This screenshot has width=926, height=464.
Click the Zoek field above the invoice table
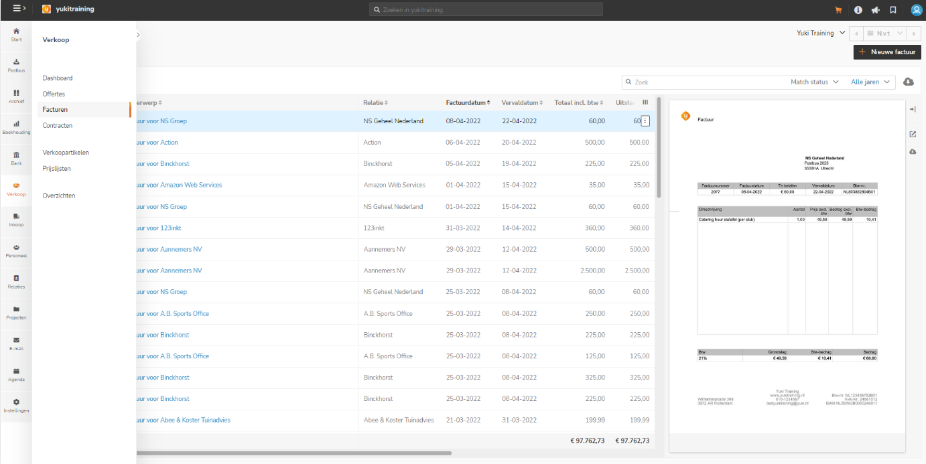pyautogui.click(x=704, y=82)
